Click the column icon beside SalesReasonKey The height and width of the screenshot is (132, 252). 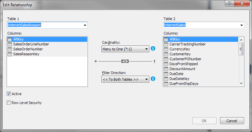click(10, 54)
